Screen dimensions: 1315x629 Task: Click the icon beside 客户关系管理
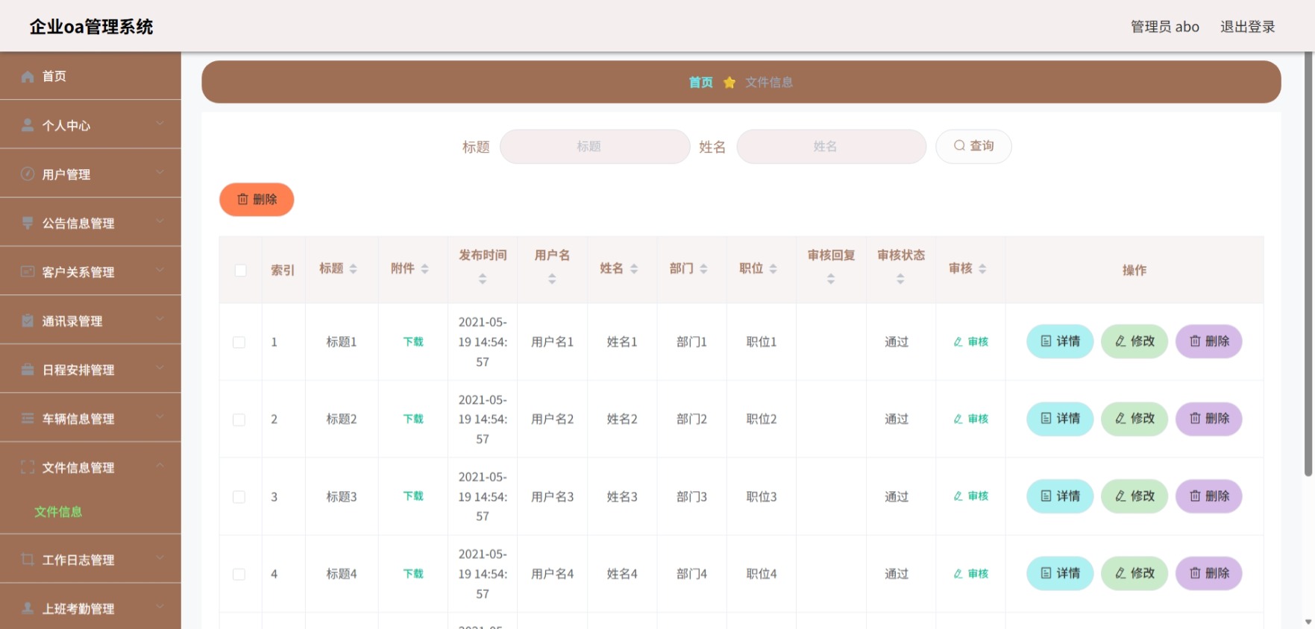pos(28,272)
